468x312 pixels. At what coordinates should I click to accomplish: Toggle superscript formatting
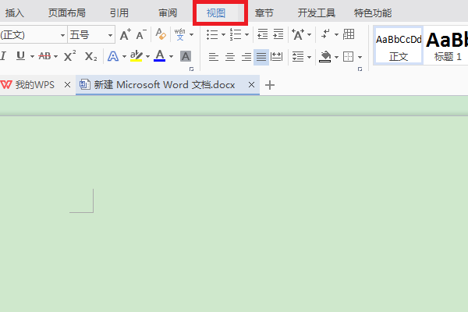[70, 56]
